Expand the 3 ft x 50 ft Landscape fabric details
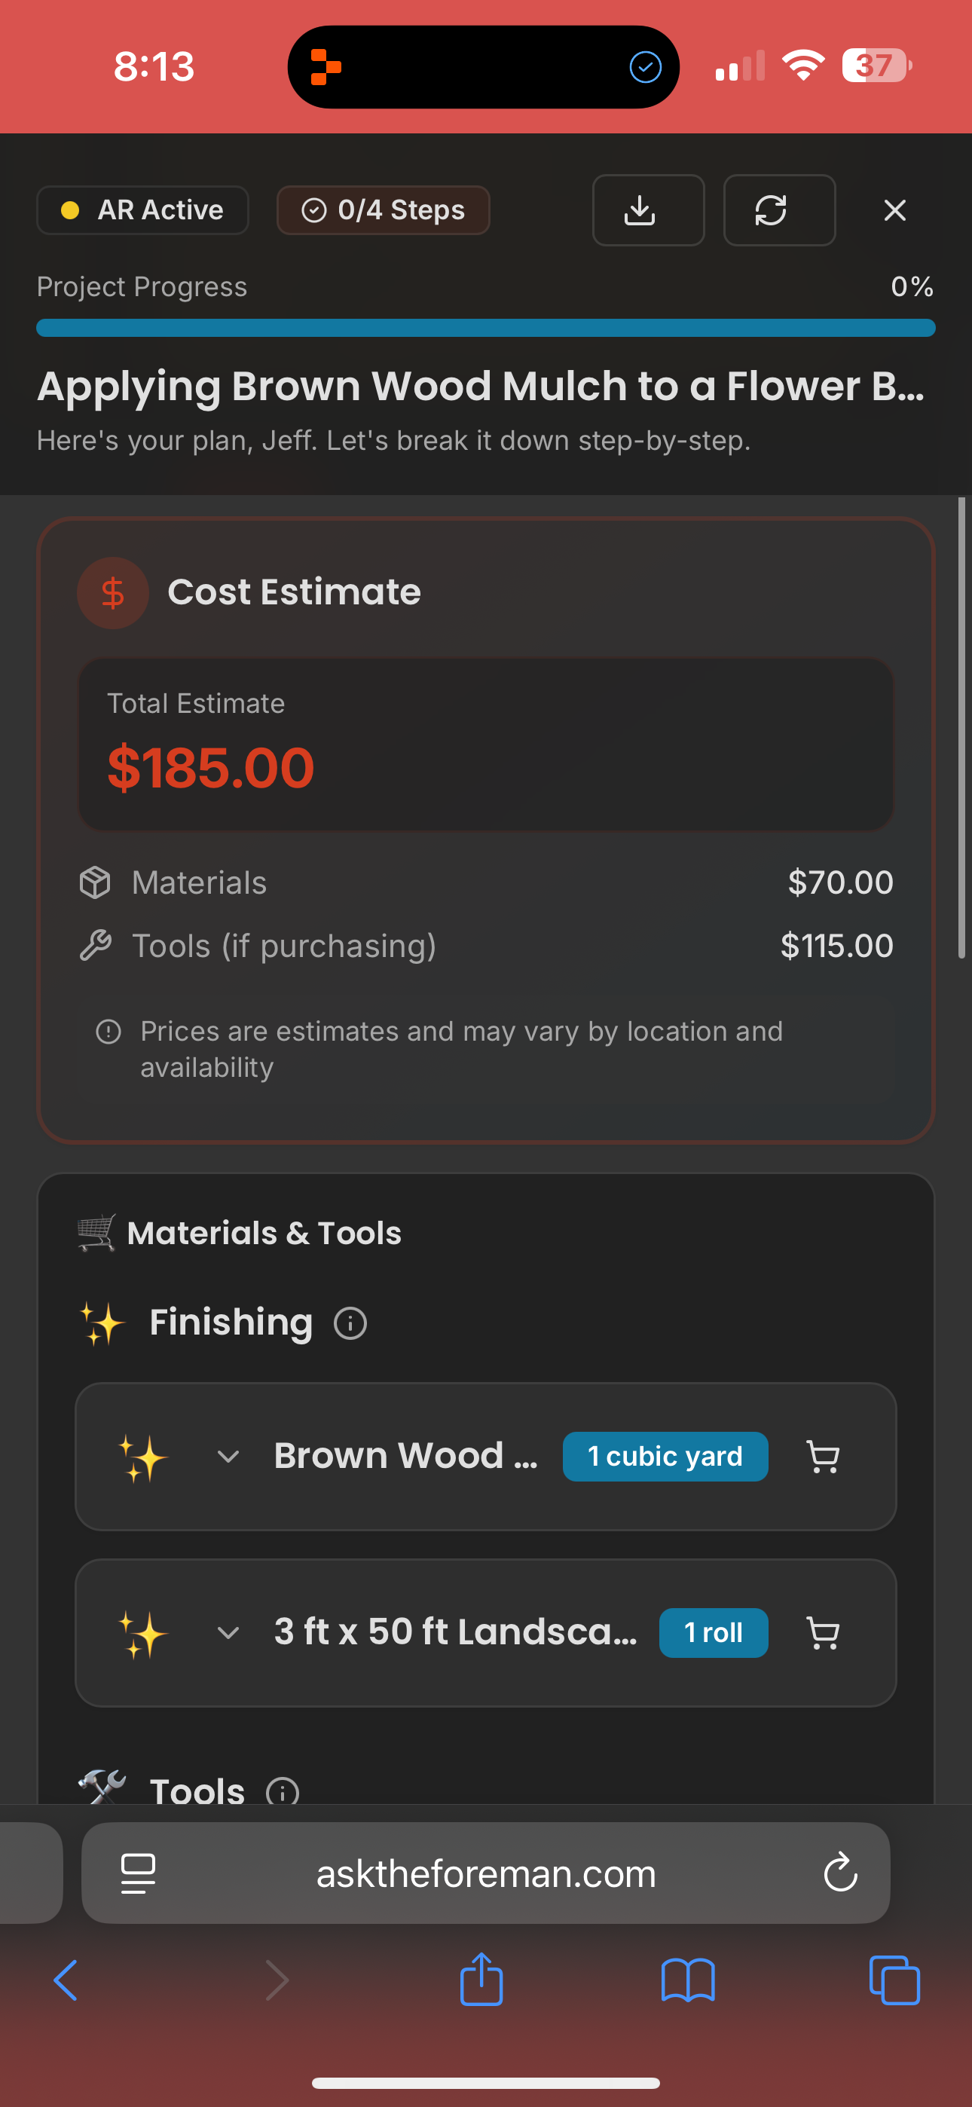The width and height of the screenshot is (972, 2107). 229,1632
